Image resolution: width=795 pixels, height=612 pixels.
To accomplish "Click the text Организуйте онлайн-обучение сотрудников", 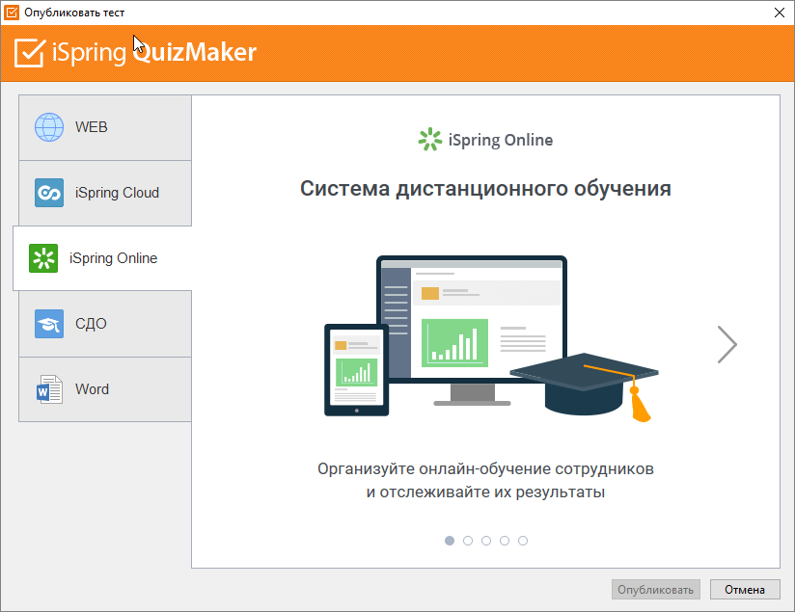I will pos(485,469).
